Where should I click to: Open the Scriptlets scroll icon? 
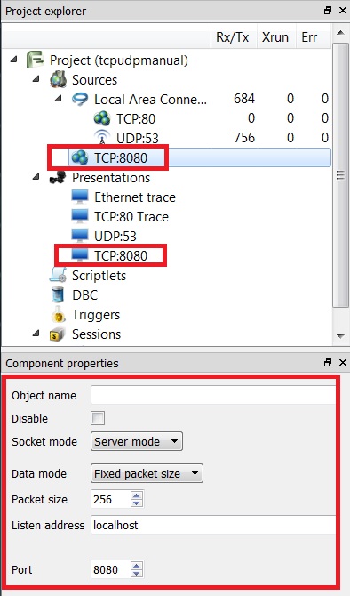pyautogui.click(x=58, y=275)
